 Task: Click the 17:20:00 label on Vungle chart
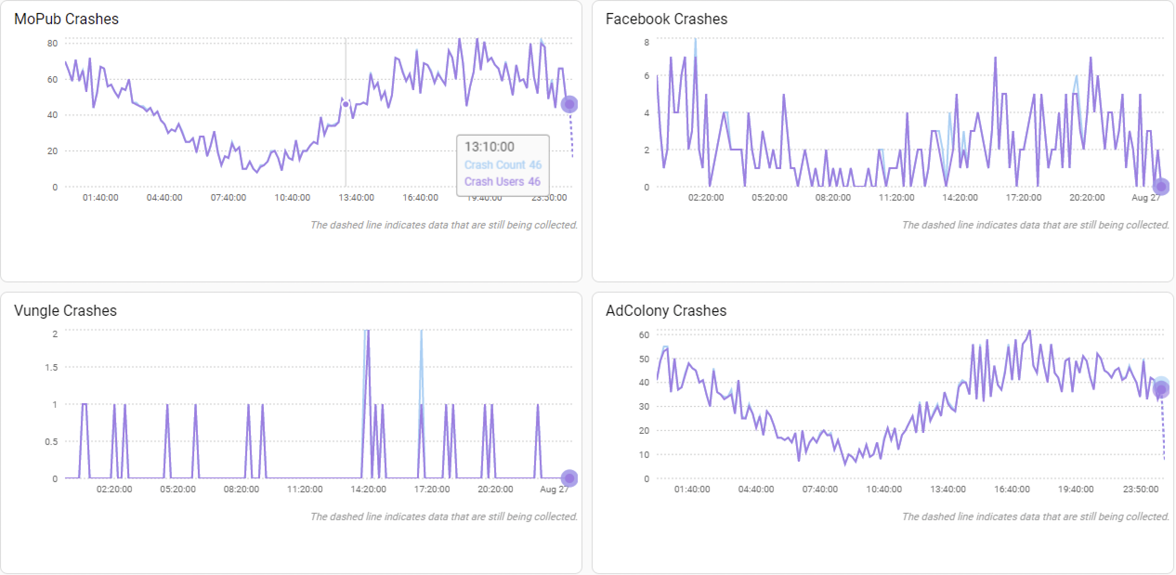pyautogui.click(x=432, y=490)
